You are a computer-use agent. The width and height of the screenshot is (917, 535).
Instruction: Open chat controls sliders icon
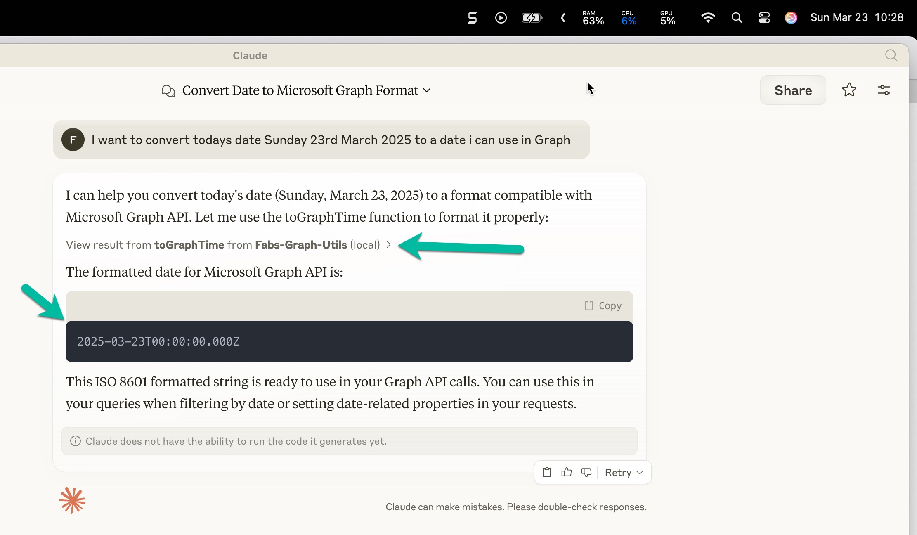(884, 90)
